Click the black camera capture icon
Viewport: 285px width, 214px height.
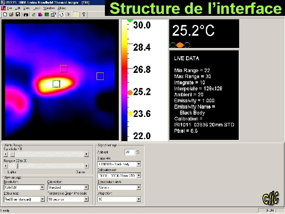26,15
